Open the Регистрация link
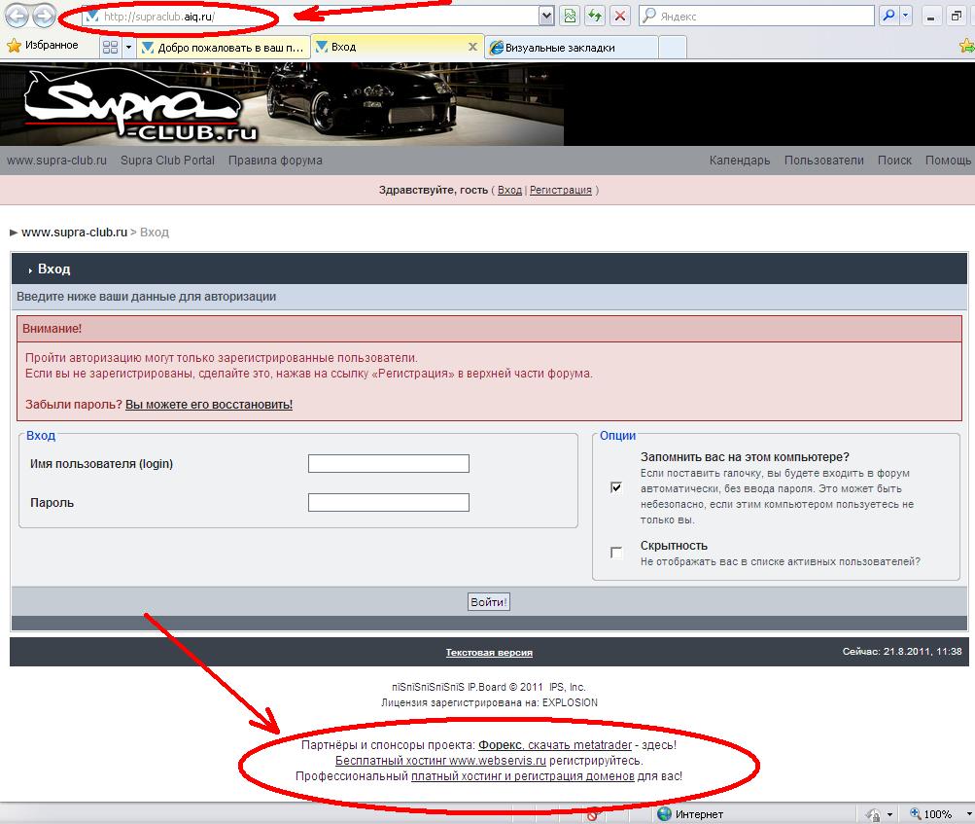975x824 pixels. click(x=561, y=191)
